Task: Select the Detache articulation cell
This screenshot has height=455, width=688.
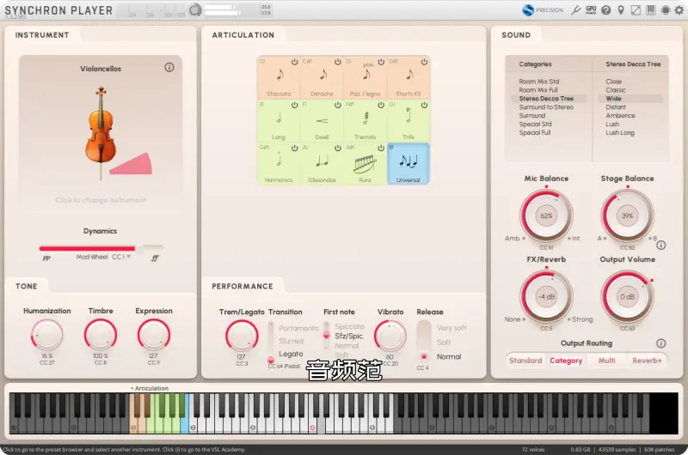Action: tap(322, 77)
